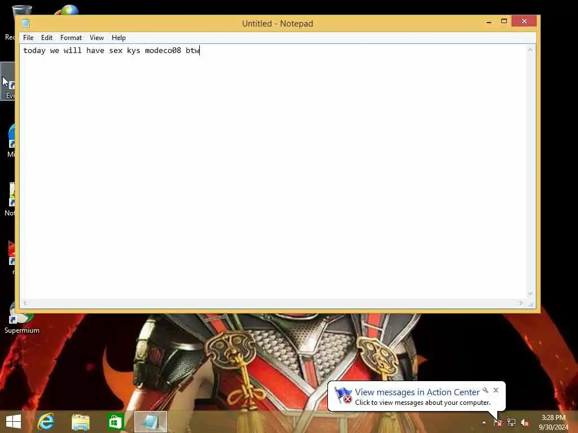Open the Help menu in Notepad
Screen dimensions: 578x433
[119, 38]
